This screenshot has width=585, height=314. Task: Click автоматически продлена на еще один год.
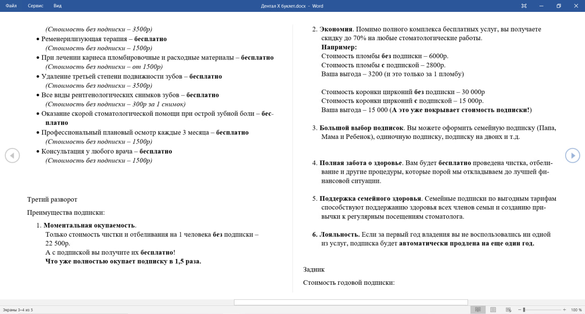pos(467,244)
